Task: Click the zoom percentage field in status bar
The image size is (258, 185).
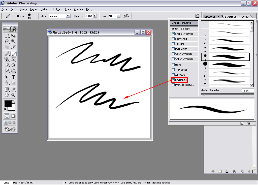Action: click(x=6, y=183)
